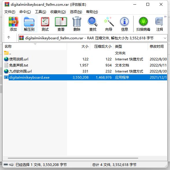
Task: Click the 232 packed size value
Action: (x=108, y=71)
